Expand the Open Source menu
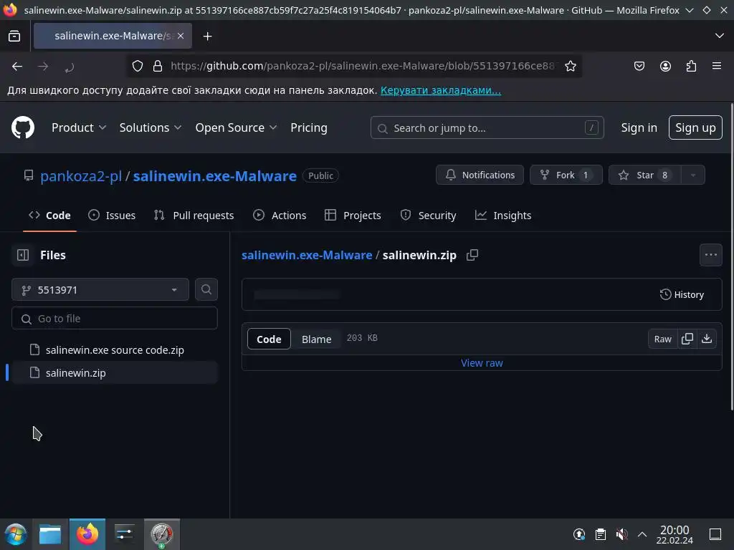This screenshot has height=550, width=734. point(236,127)
